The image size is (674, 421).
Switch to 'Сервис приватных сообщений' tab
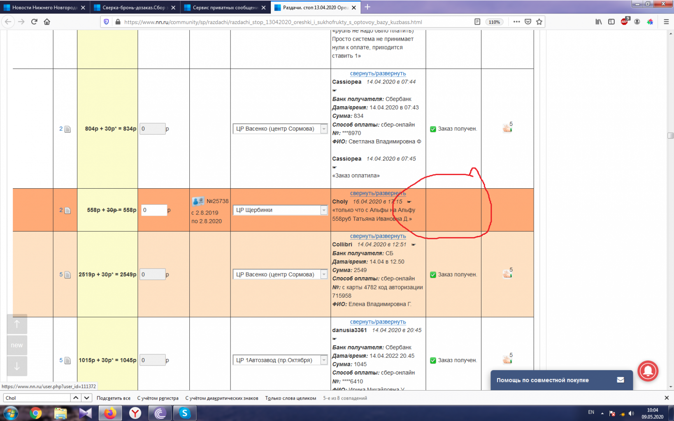click(x=225, y=7)
